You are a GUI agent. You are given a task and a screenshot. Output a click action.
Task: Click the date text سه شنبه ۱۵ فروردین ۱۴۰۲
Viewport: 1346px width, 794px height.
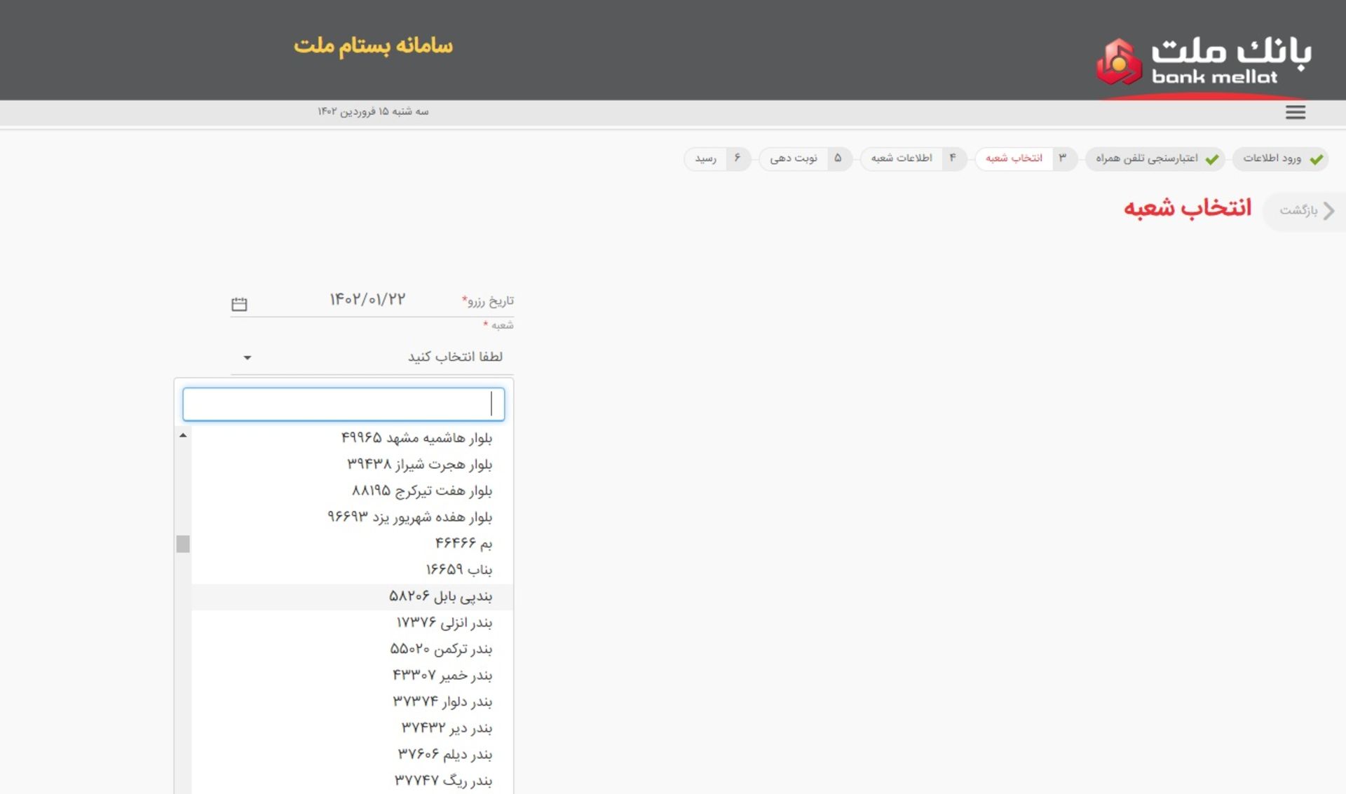point(373,111)
